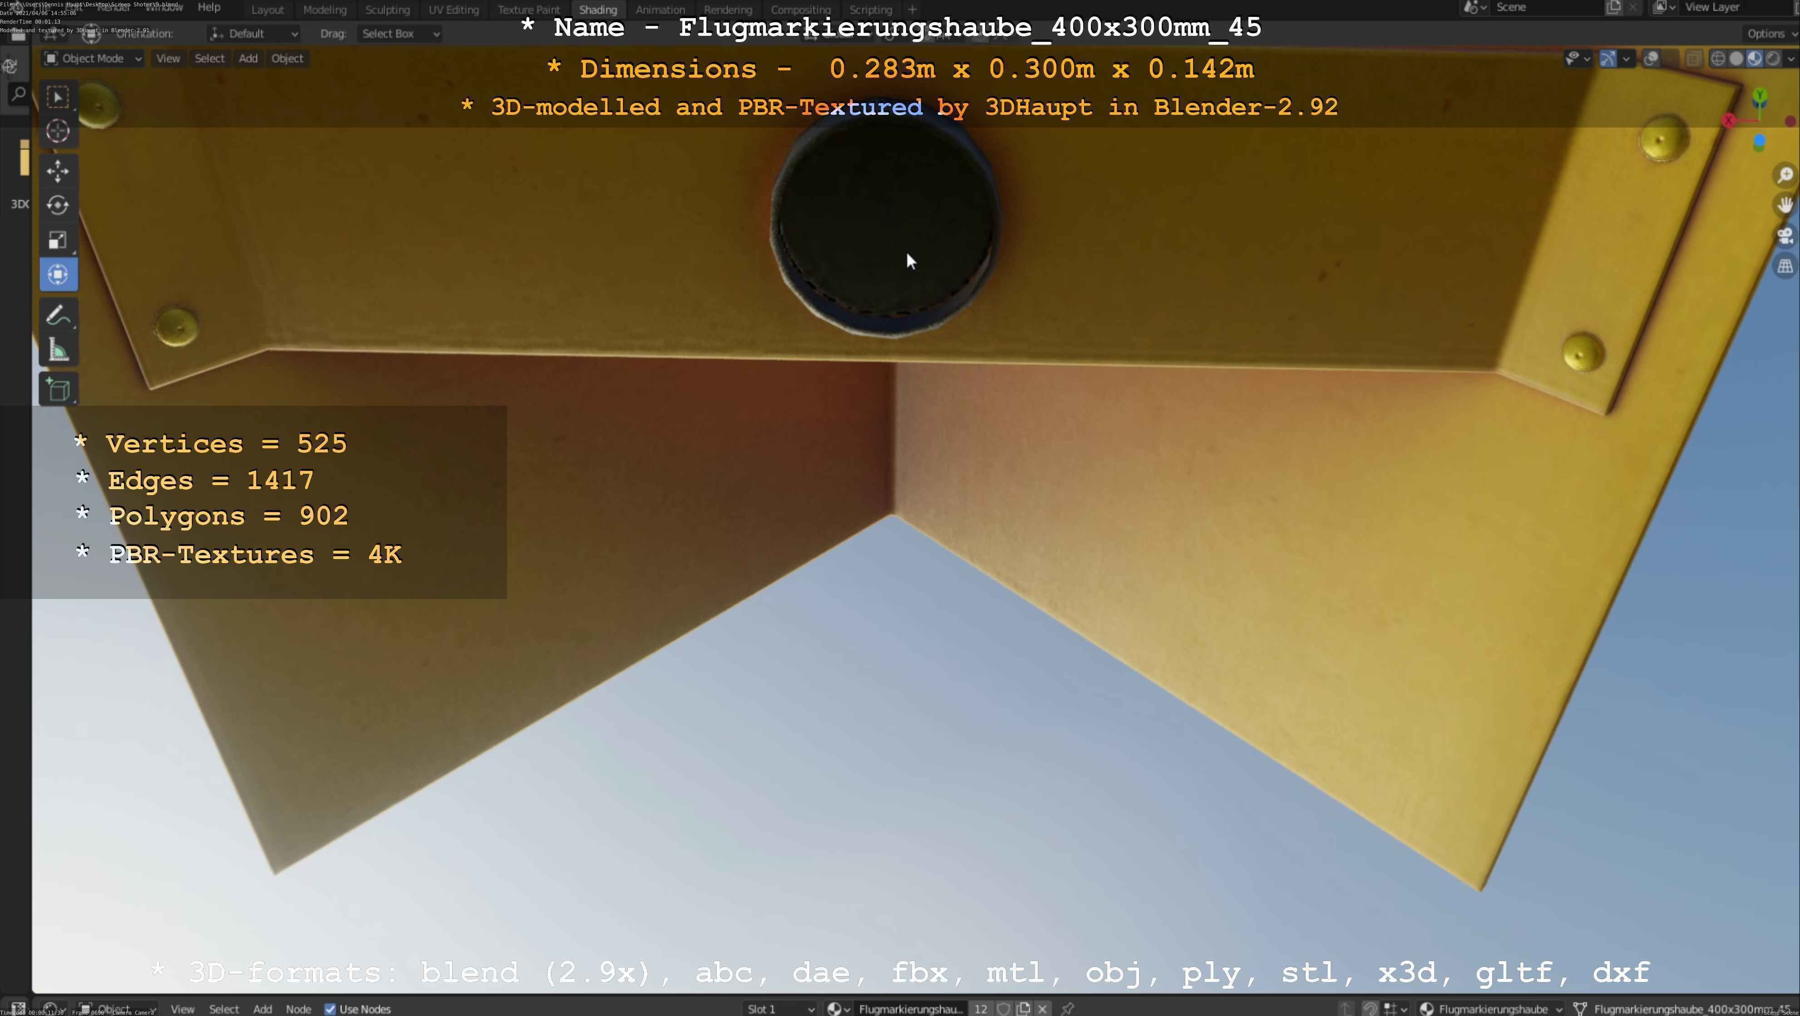This screenshot has width=1800, height=1016.
Task: Select the Annotate tool
Action: (x=58, y=315)
